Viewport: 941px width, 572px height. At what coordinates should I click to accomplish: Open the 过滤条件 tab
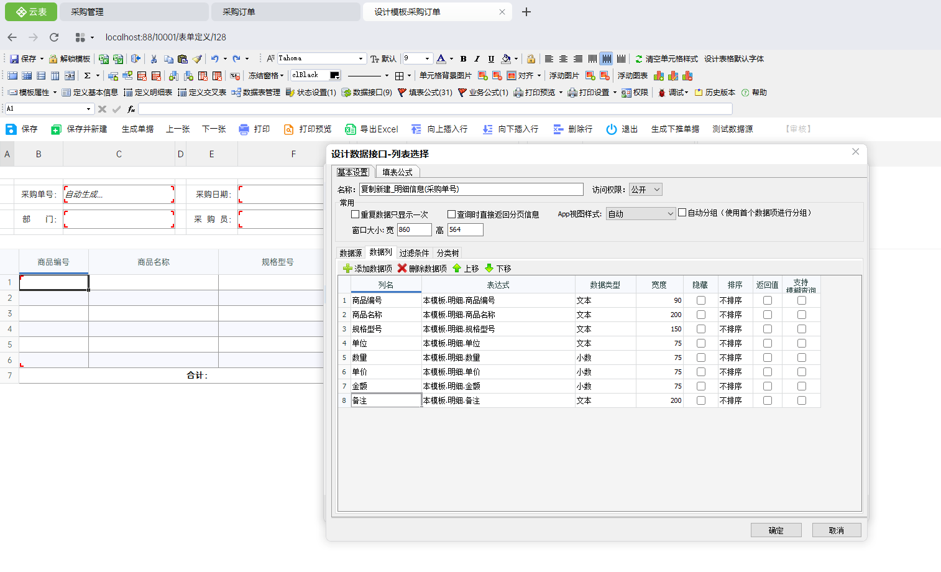tap(414, 253)
